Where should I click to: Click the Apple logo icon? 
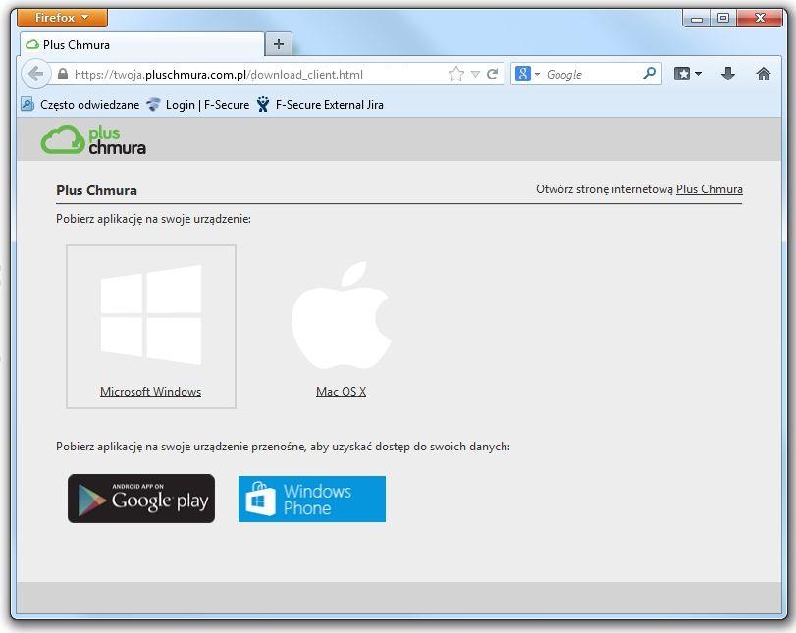[x=342, y=315]
